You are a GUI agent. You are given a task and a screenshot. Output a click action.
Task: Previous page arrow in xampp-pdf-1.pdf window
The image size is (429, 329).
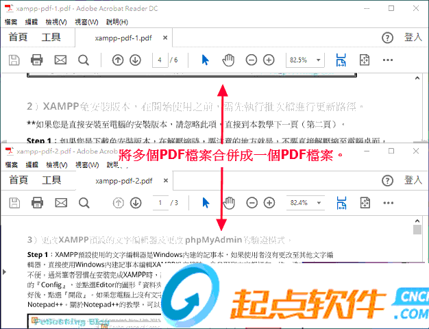(x=118, y=60)
